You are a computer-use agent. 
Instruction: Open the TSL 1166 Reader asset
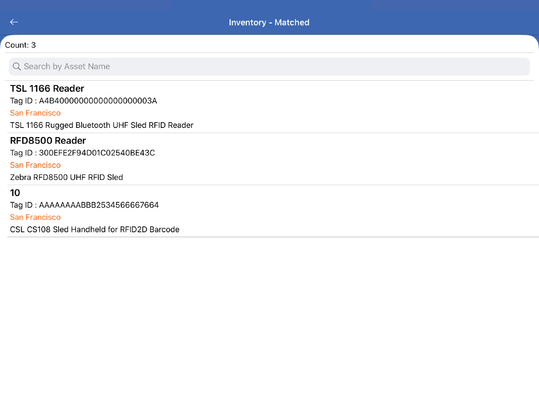click(x=47, y=88)
